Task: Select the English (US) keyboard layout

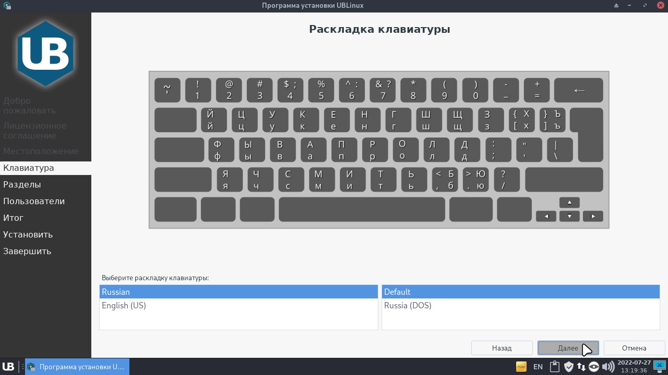Action: point(238,305)
